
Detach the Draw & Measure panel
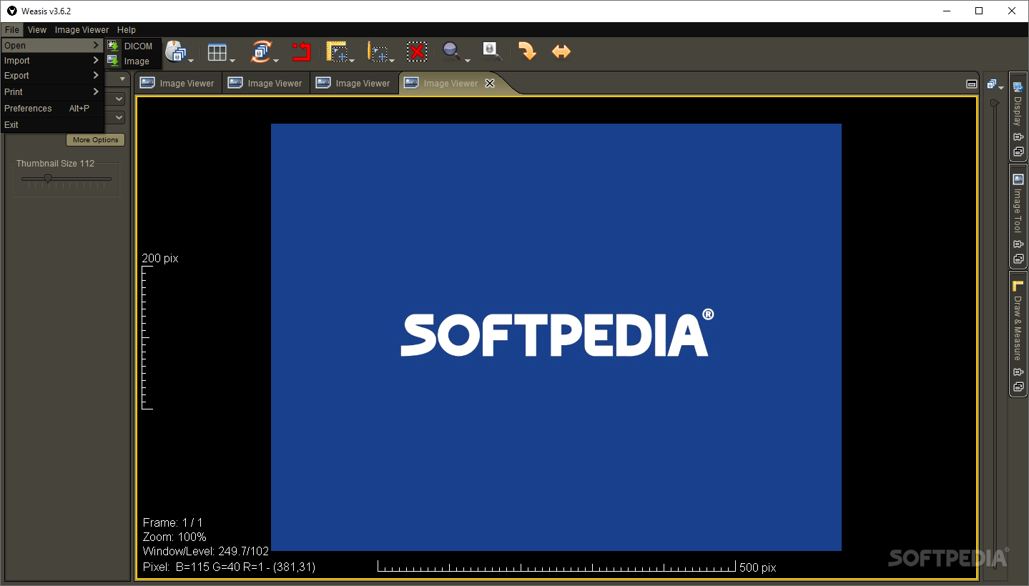tap(1018, 387)
